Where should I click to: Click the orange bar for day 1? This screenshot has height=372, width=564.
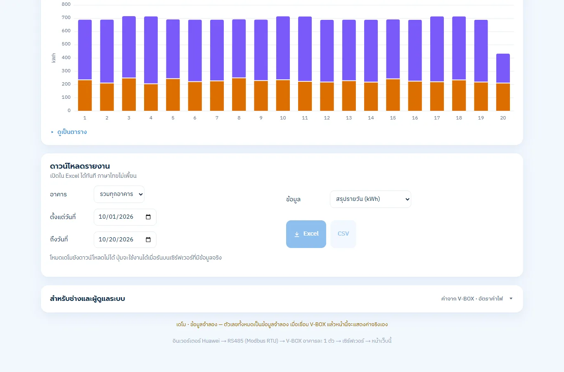point(85,95)
